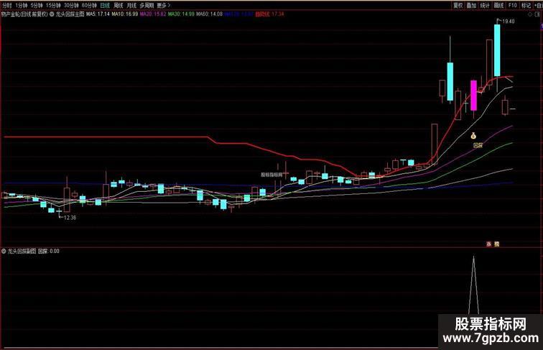Click the settings circle icon beside 龙头回探副图
This screenshot has height=350, width=543.
[x=4, y=252]
